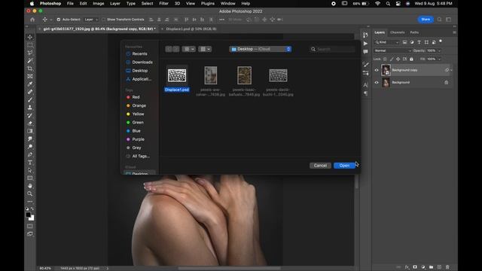This screenshot has height=271, width=482.
Task: Toggle Quick Mask mode in the toolbox
Action: (30, 226)
